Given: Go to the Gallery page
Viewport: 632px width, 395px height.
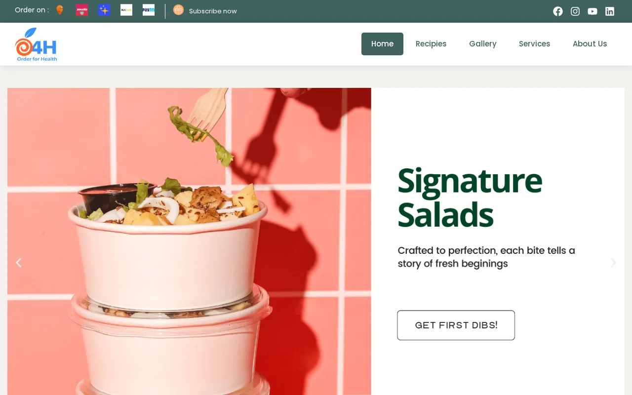Looking at the screenshot, I should coord(483,44).
